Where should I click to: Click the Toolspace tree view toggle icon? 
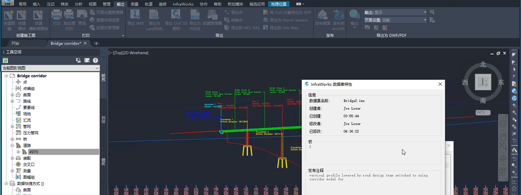coord(78,60)
